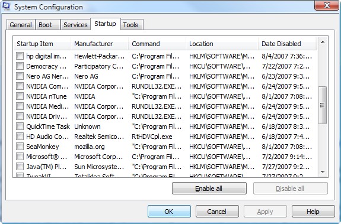This screenshot has height=224, width=341.
Task: Click the Nero AG manufacturer cell
Action: [86, 76]
